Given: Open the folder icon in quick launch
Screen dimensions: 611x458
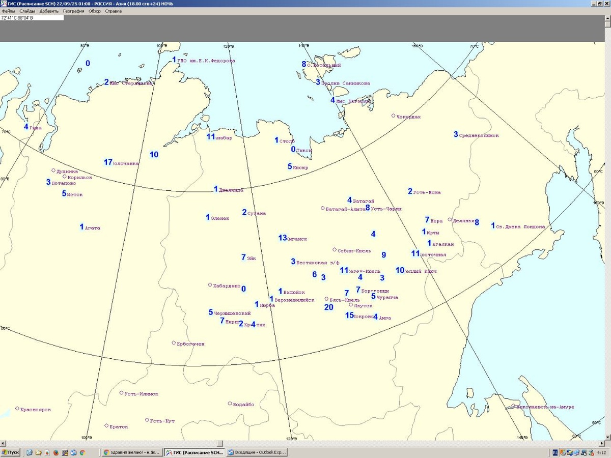Looking at the screenshot, I should (38, 452).
